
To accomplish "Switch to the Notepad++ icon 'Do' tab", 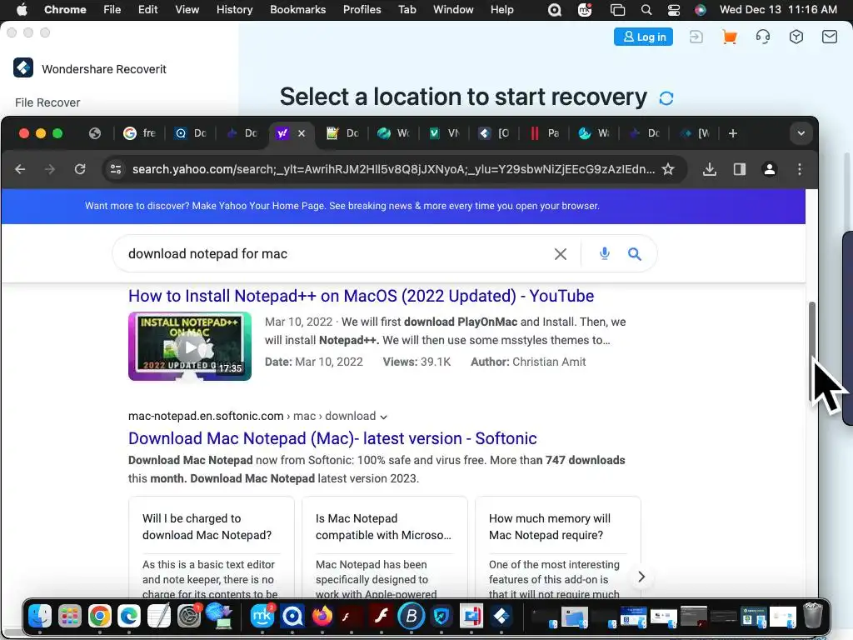I will pyautogui.click(x=343, y=133).
